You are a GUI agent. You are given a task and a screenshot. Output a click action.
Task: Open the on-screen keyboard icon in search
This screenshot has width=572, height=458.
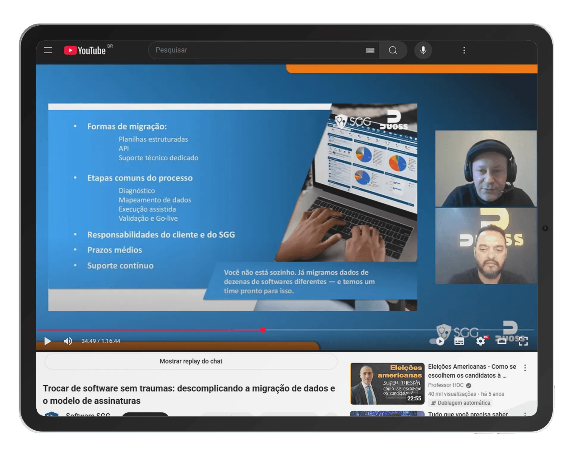coord(370,50)
